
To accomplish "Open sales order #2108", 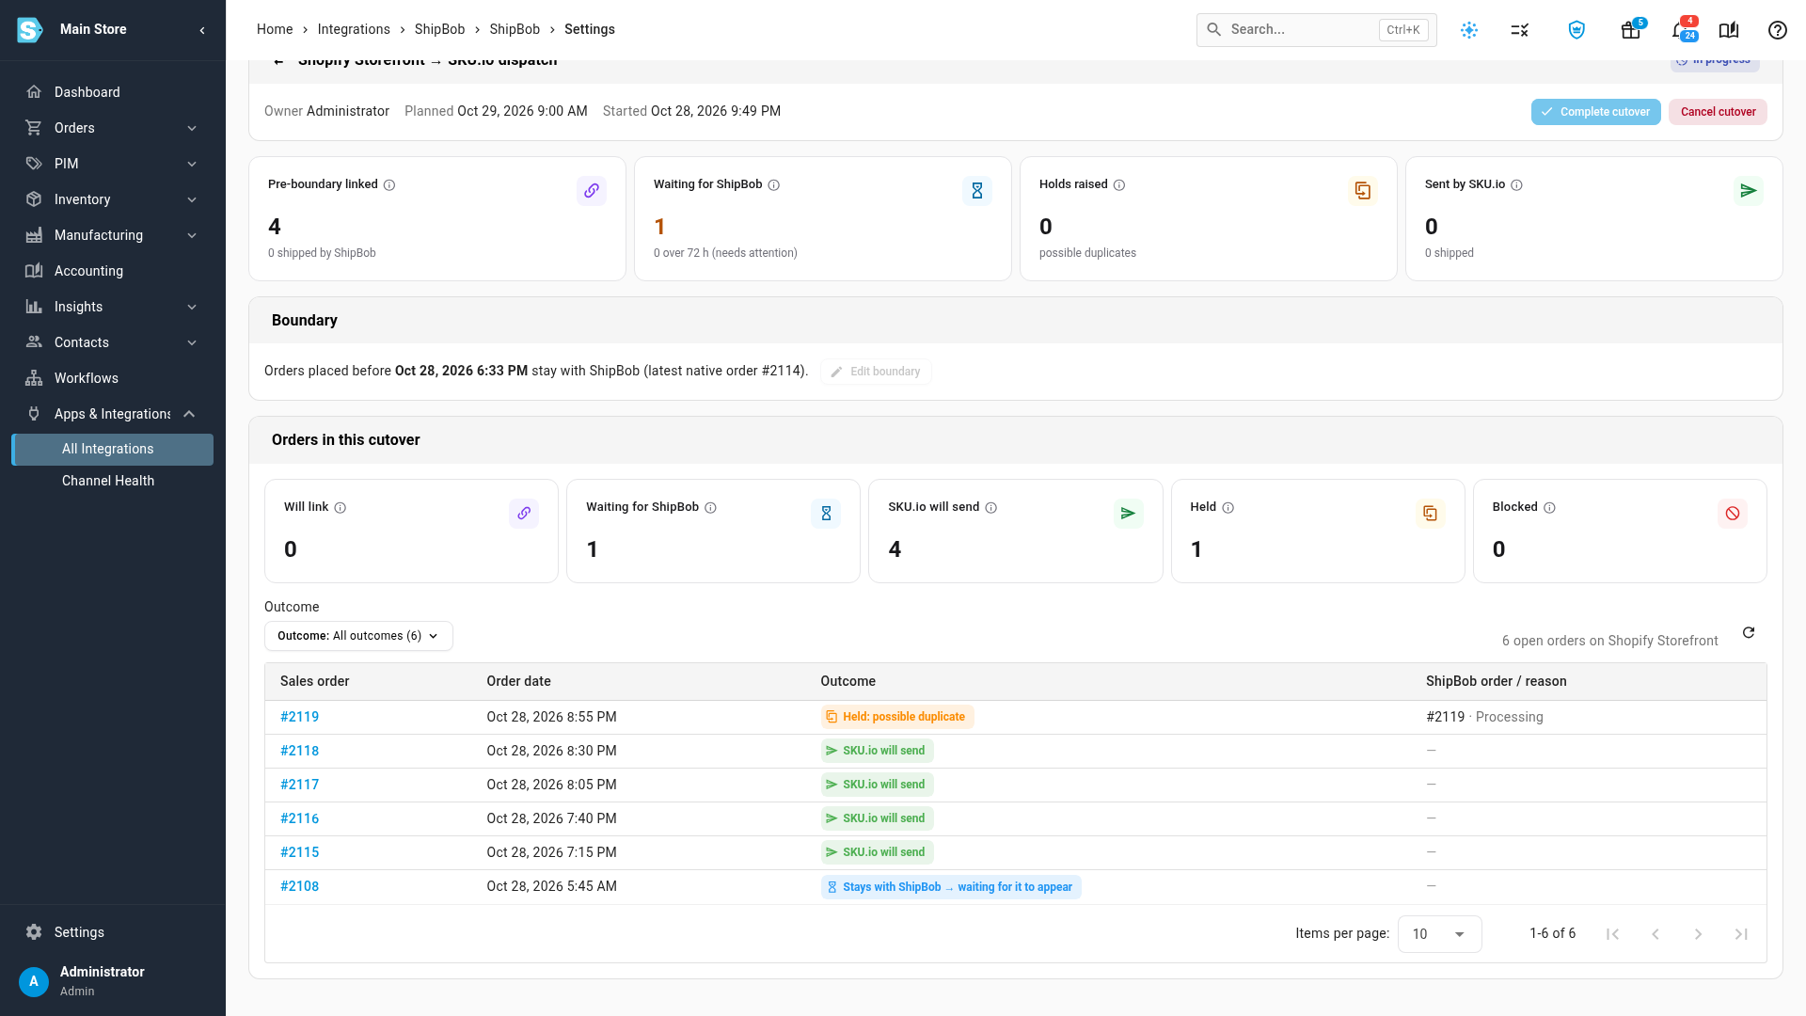I will coord(299,886).
